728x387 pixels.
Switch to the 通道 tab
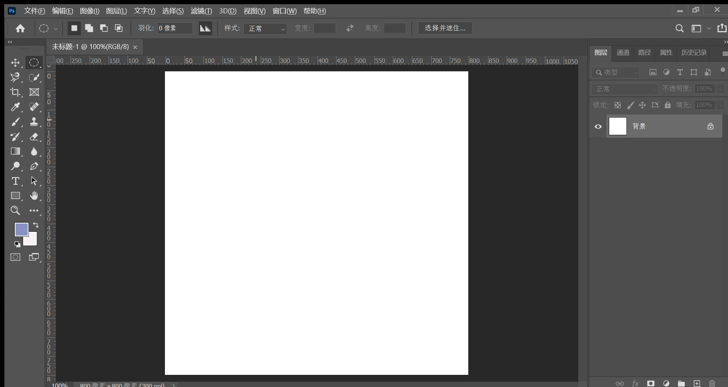[623, 53]
